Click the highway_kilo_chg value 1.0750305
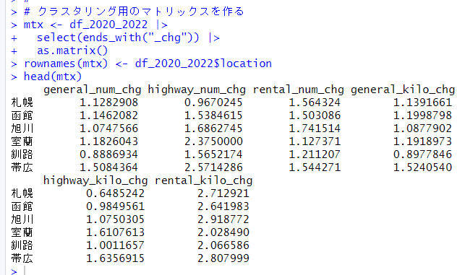This screenshot has height=275, width=457. tap(115, 219)
